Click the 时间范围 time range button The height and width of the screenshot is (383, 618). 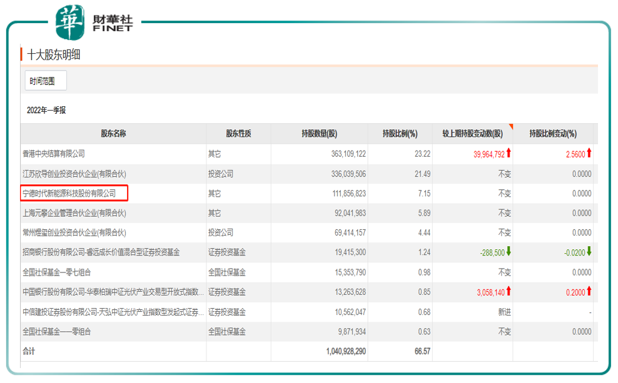click(x=46, y=81)
